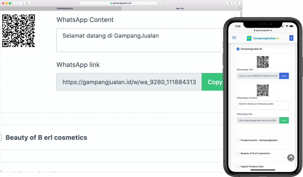Click the blue Copy button for Messenger link
Image resolution: width=303 pixels, height=177 pixels.
(x=284, y=76)
